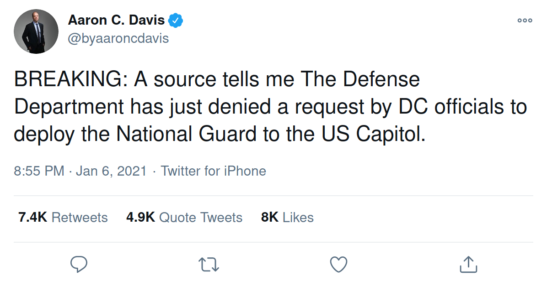Click the Jan 6, 2021 date
Viewport: 547px width, 286px height.
[111, 171]
